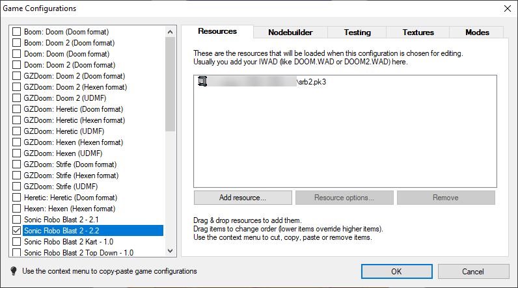518x288 pixels.
Task: Click the Resource options... button
Action: point(344,198)
